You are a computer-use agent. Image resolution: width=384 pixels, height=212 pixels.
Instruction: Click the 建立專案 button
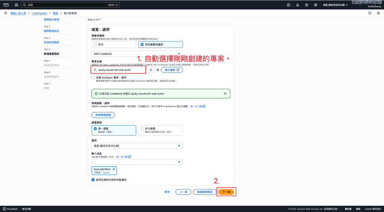172,70
